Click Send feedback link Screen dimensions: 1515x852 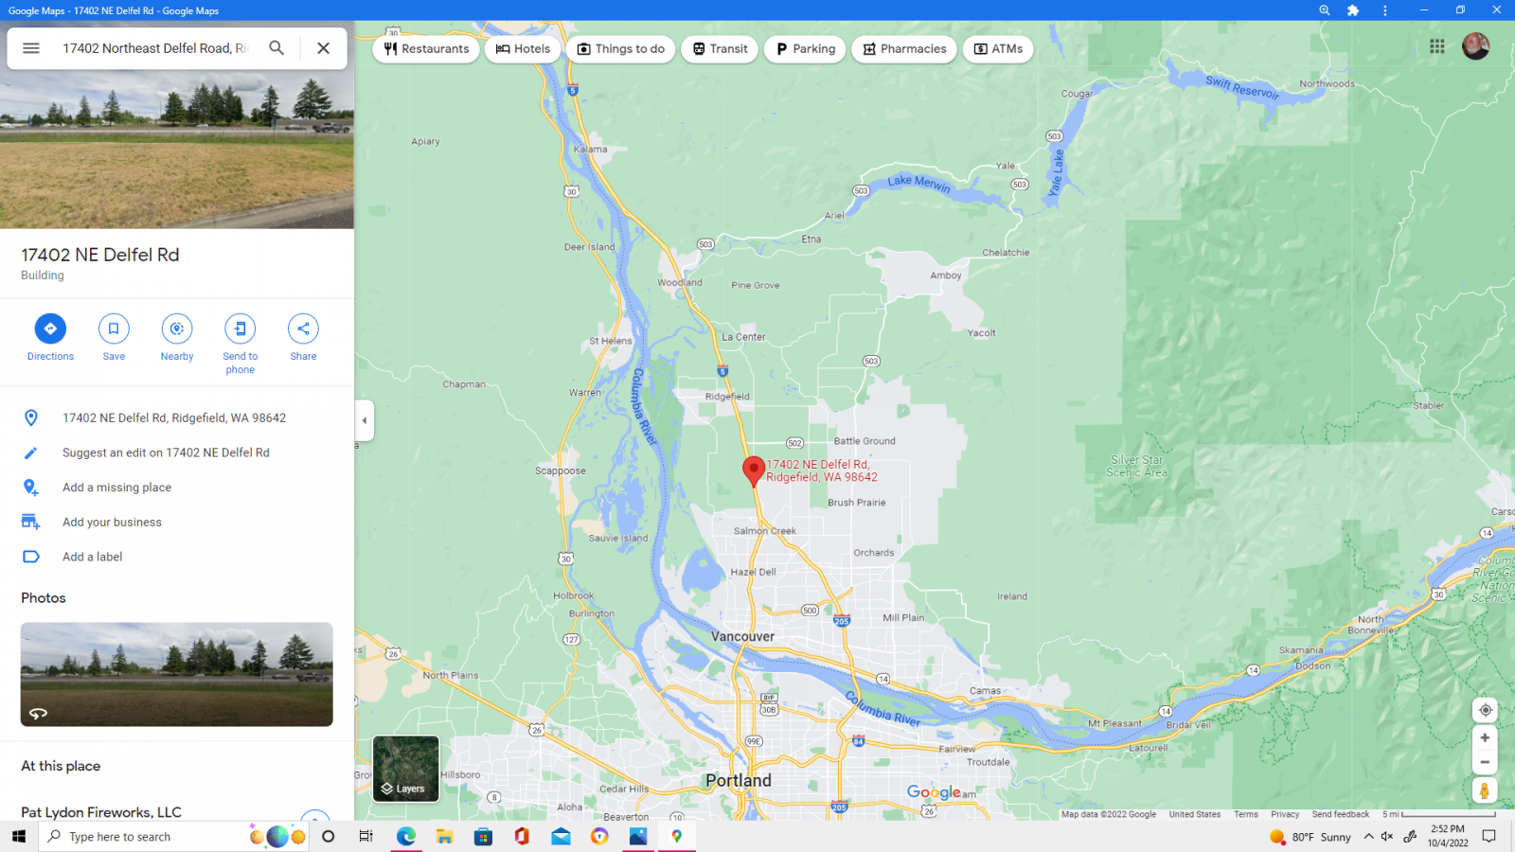1341,814
